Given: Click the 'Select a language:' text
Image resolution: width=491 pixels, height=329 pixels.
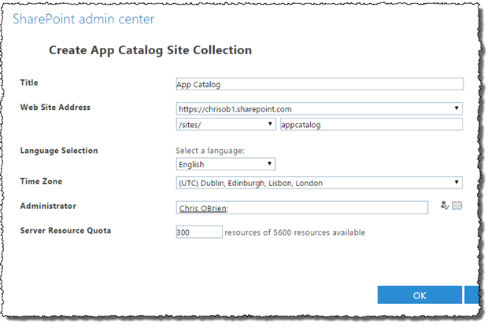Looking at the screenshot, I should [210, 151].
